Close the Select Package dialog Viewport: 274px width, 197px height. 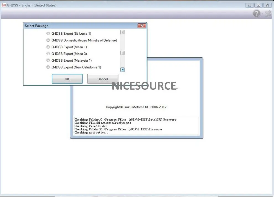pos(142,26)
